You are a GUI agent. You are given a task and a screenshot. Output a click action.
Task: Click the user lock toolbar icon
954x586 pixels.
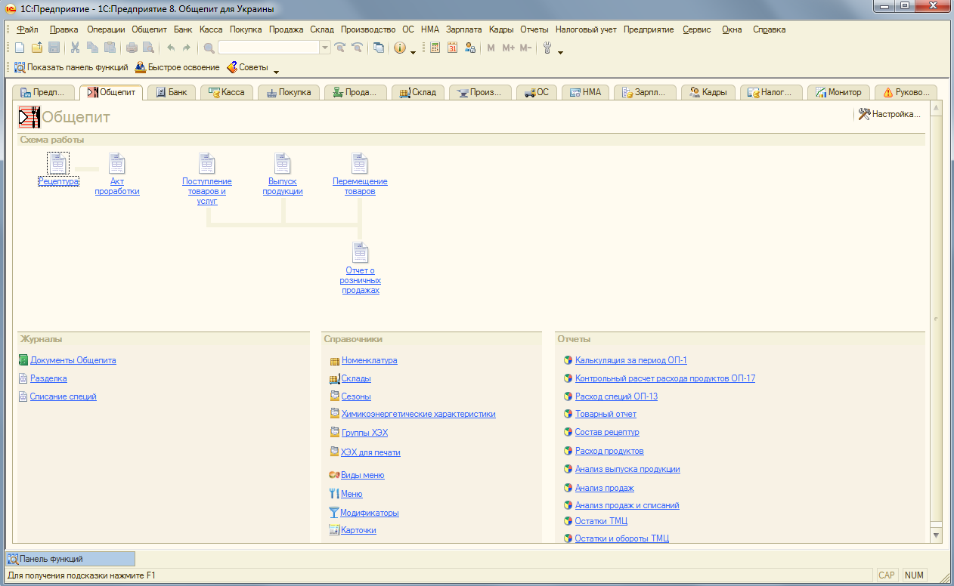tap(470, 48)
